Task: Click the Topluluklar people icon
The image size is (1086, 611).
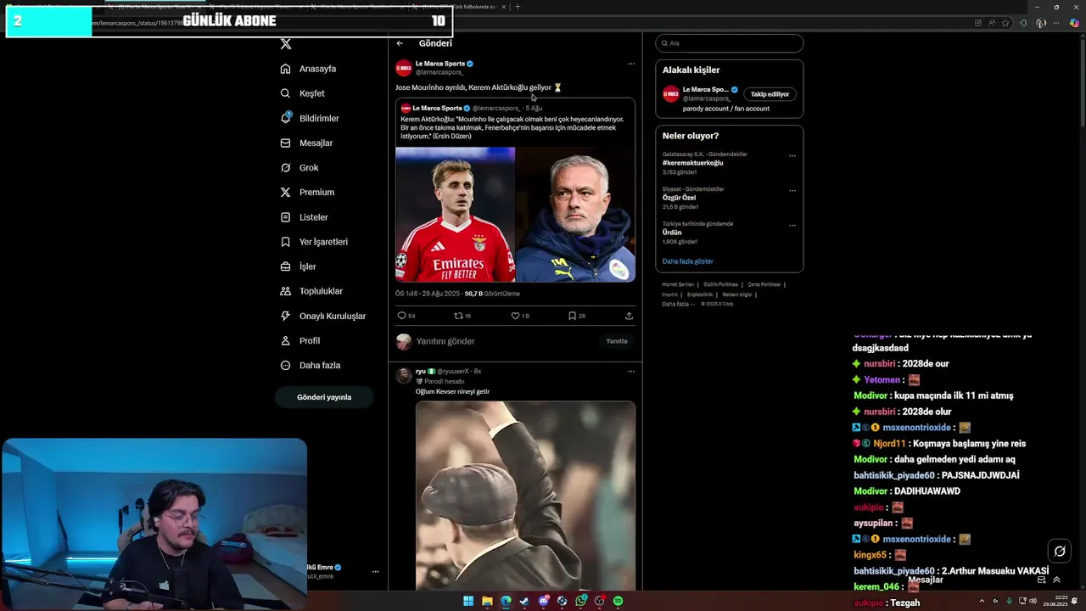Action: coord(285,291)
